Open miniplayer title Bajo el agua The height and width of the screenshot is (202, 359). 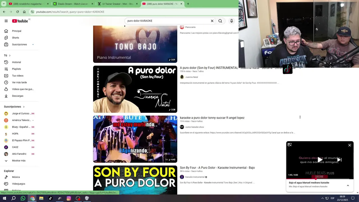click(x=309, y=183)
